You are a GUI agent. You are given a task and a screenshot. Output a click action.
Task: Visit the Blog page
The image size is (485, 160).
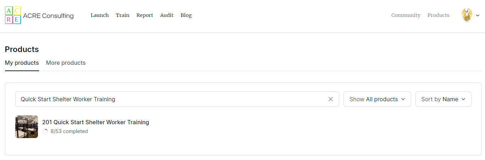click(x=186, y=15)
